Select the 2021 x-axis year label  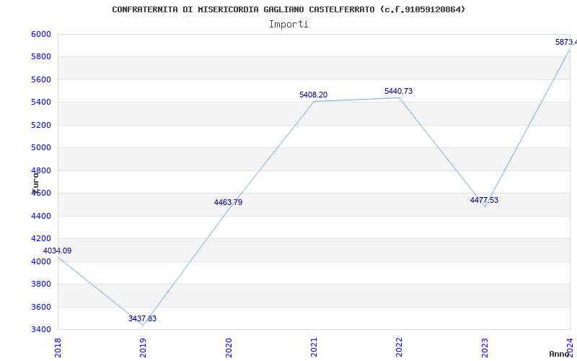pyautogui.click(x=314, y=348)
